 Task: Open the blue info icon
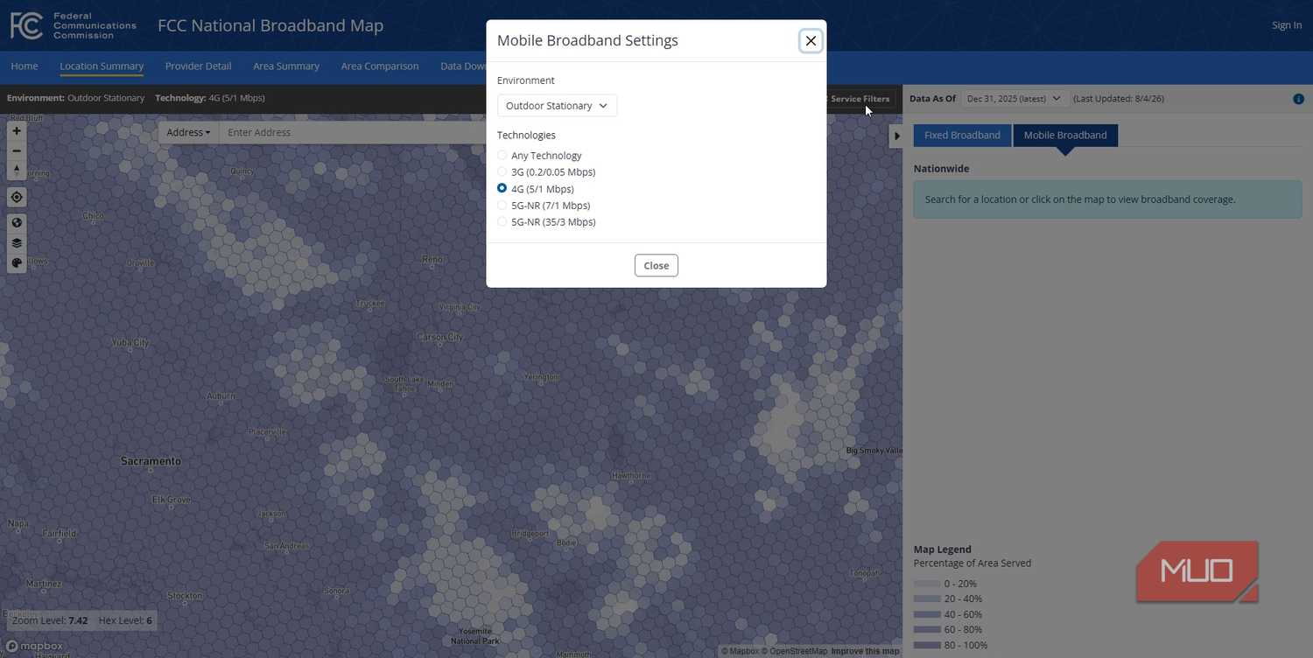(1298, 99)
